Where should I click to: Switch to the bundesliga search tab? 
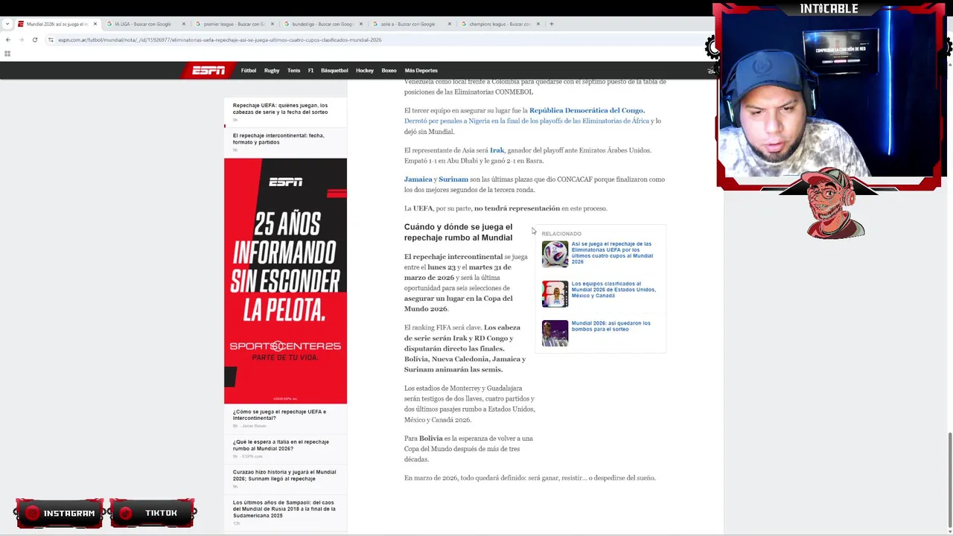[x=322, y=24]
